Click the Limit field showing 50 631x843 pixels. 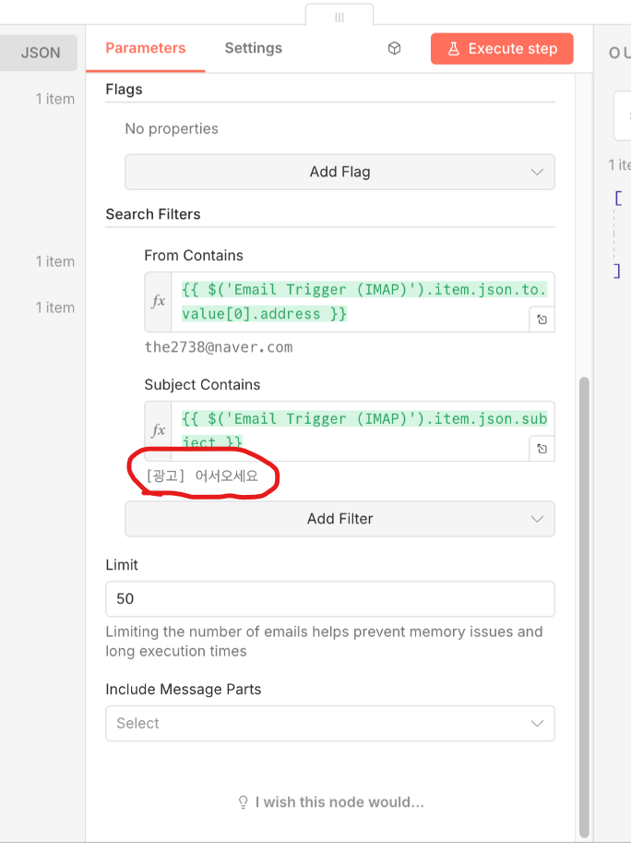[x=330, y=598]
